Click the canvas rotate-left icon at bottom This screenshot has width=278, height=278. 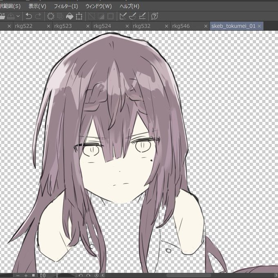[x=81, y=275]
